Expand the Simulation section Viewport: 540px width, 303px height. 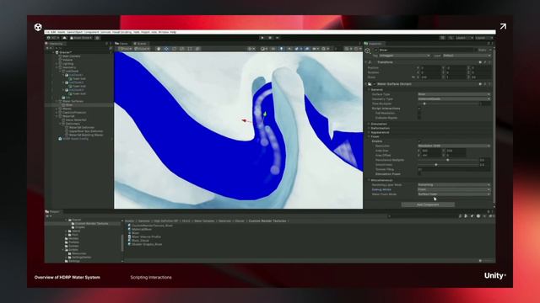coord(369,124)
